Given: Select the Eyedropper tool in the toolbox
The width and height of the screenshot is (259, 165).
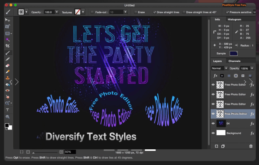Looking at the screenshot, I should tap(8, 72).
